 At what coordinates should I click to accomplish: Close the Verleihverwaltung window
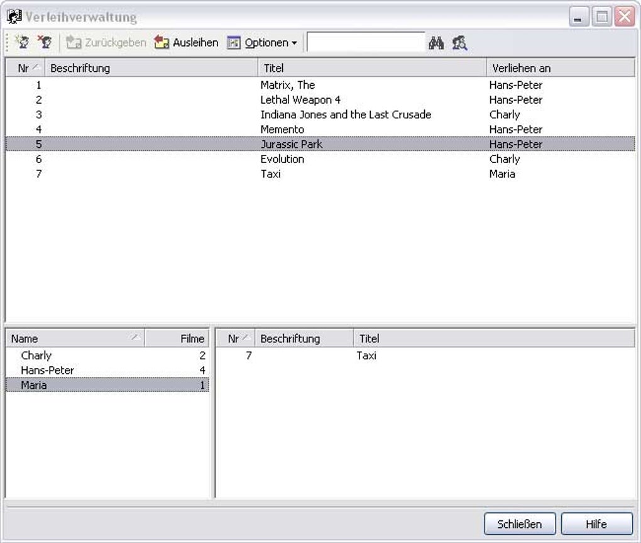click(x=625, y=17)
